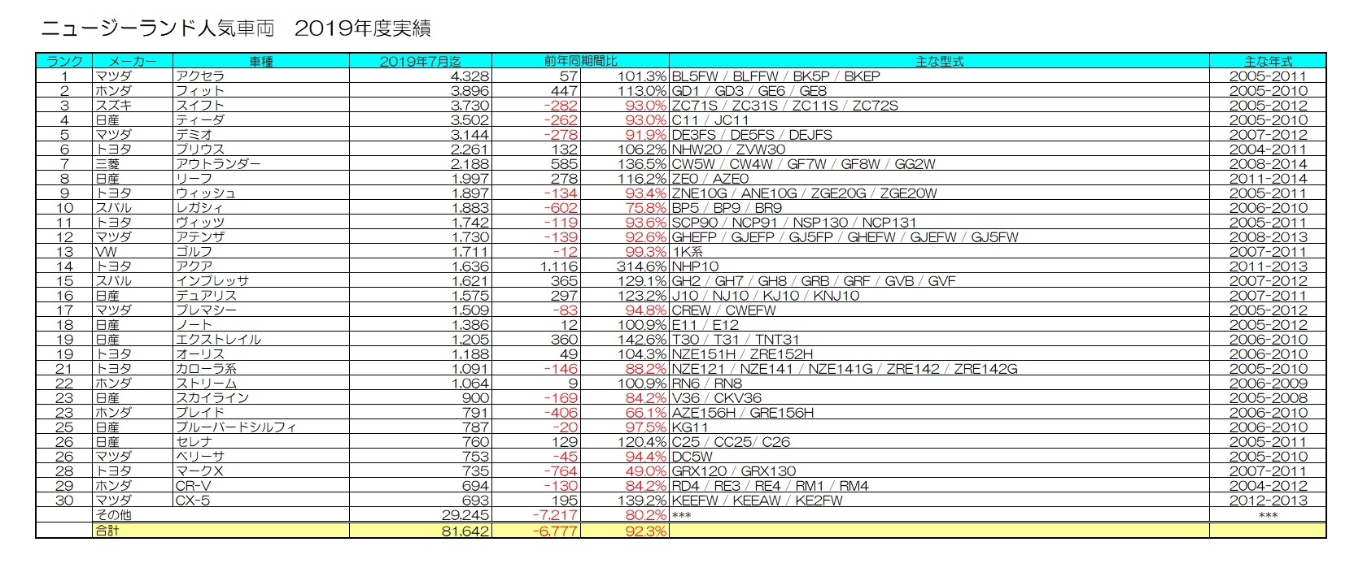Click the total ratio 92.3%
The image size is (1354, 568).
coord(644,531)
